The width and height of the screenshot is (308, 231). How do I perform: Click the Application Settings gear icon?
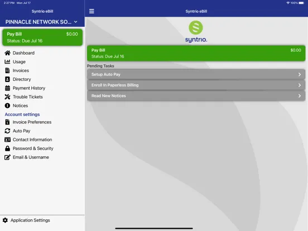click(6, 220)
